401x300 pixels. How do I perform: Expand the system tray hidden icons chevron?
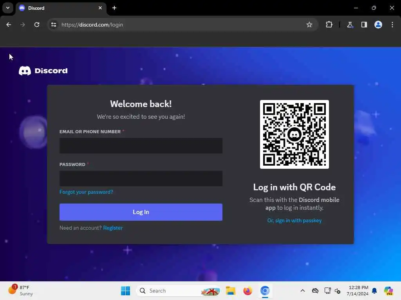[303, 291]
